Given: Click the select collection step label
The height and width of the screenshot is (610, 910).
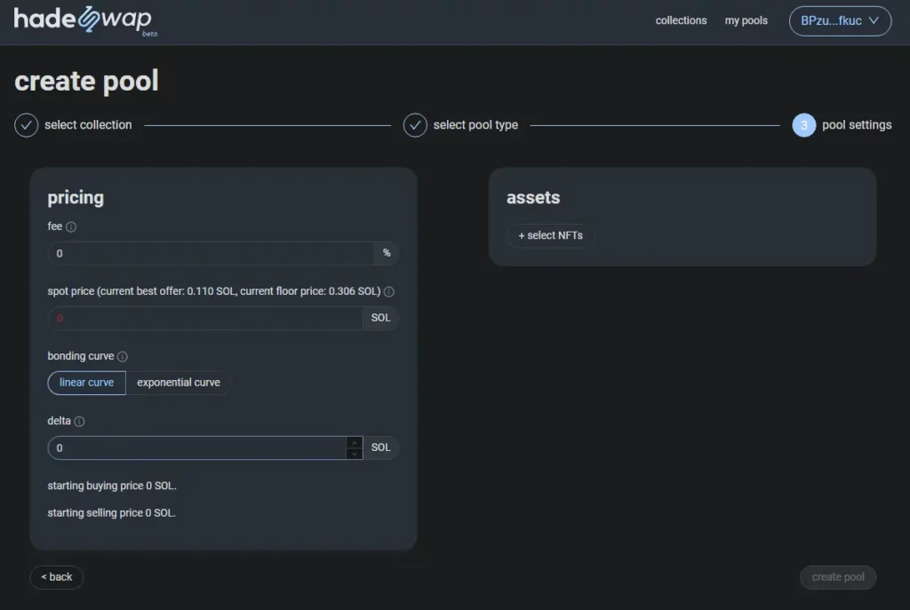Looking at the screenshot, I should [x=88, y=124].
